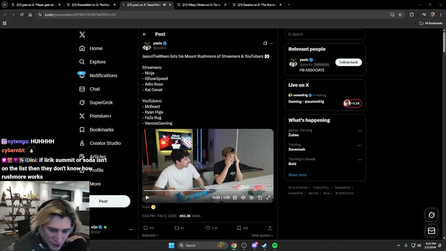Open more options for Bold trend
Image resolution: width=446 pixels, height=251 pixels.
pos(360,160)
